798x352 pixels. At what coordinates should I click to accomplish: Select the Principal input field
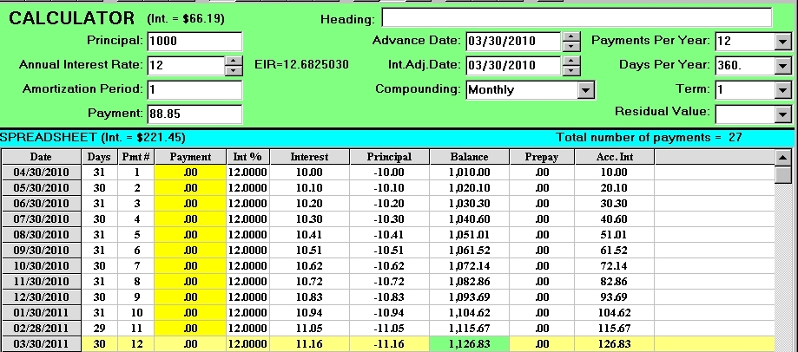point(195,41)
